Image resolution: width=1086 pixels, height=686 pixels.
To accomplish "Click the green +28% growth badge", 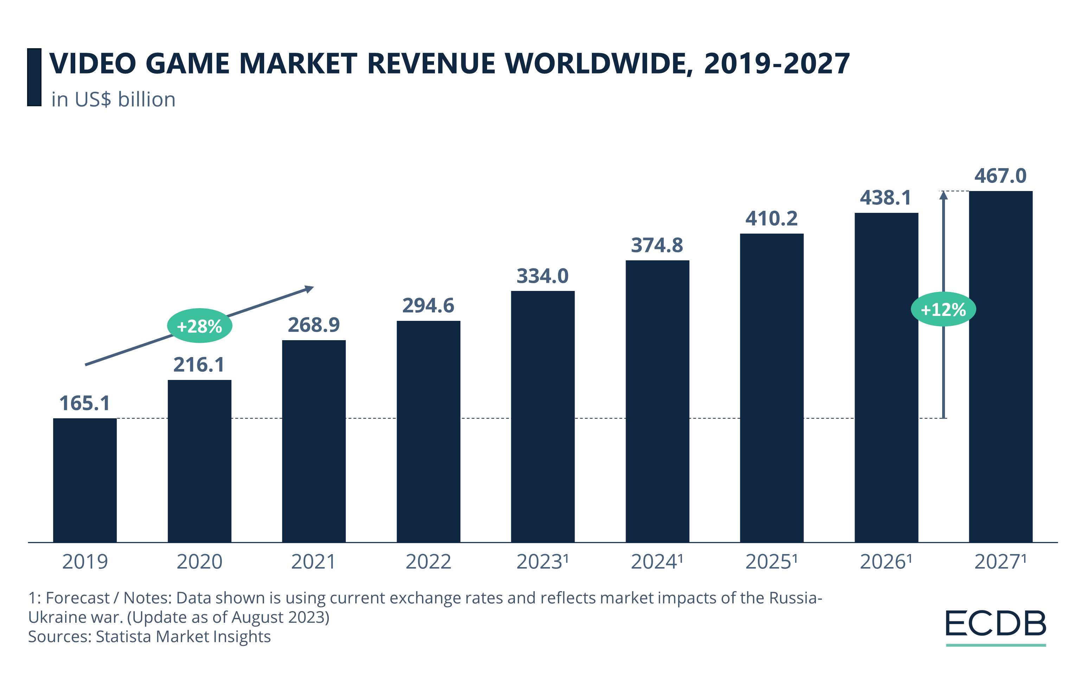I will point(199,326).
